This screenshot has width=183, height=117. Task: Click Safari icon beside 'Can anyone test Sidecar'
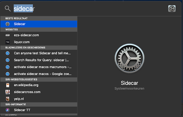[7, 53]
